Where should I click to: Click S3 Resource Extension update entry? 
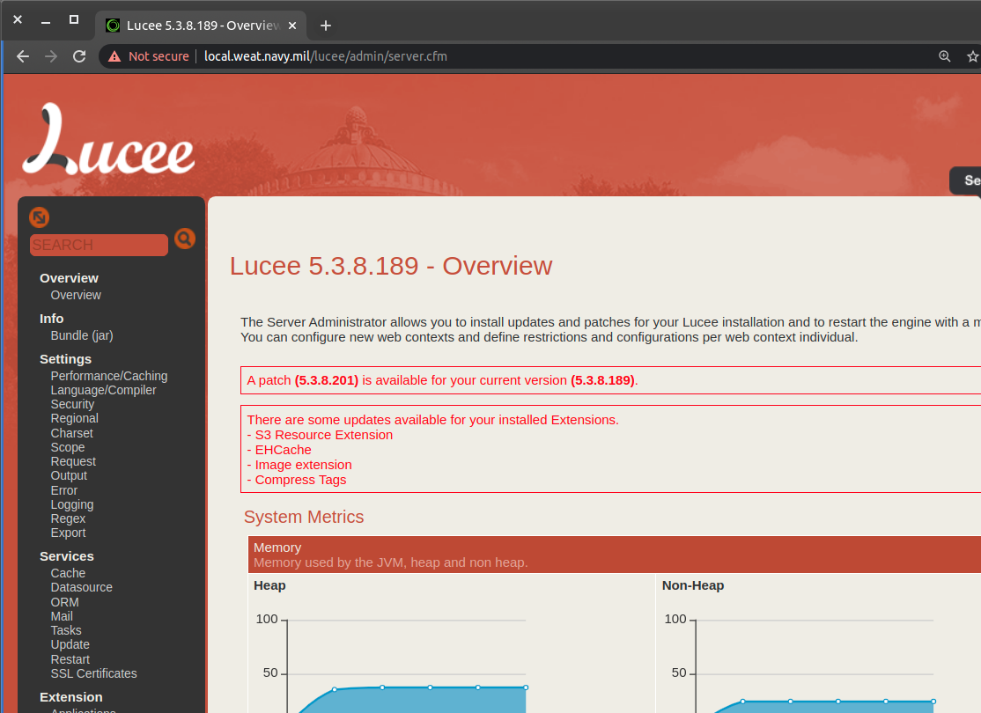coord(324,436)
